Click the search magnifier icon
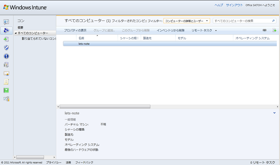Viewport: 280px width, 165px height. 273,21
